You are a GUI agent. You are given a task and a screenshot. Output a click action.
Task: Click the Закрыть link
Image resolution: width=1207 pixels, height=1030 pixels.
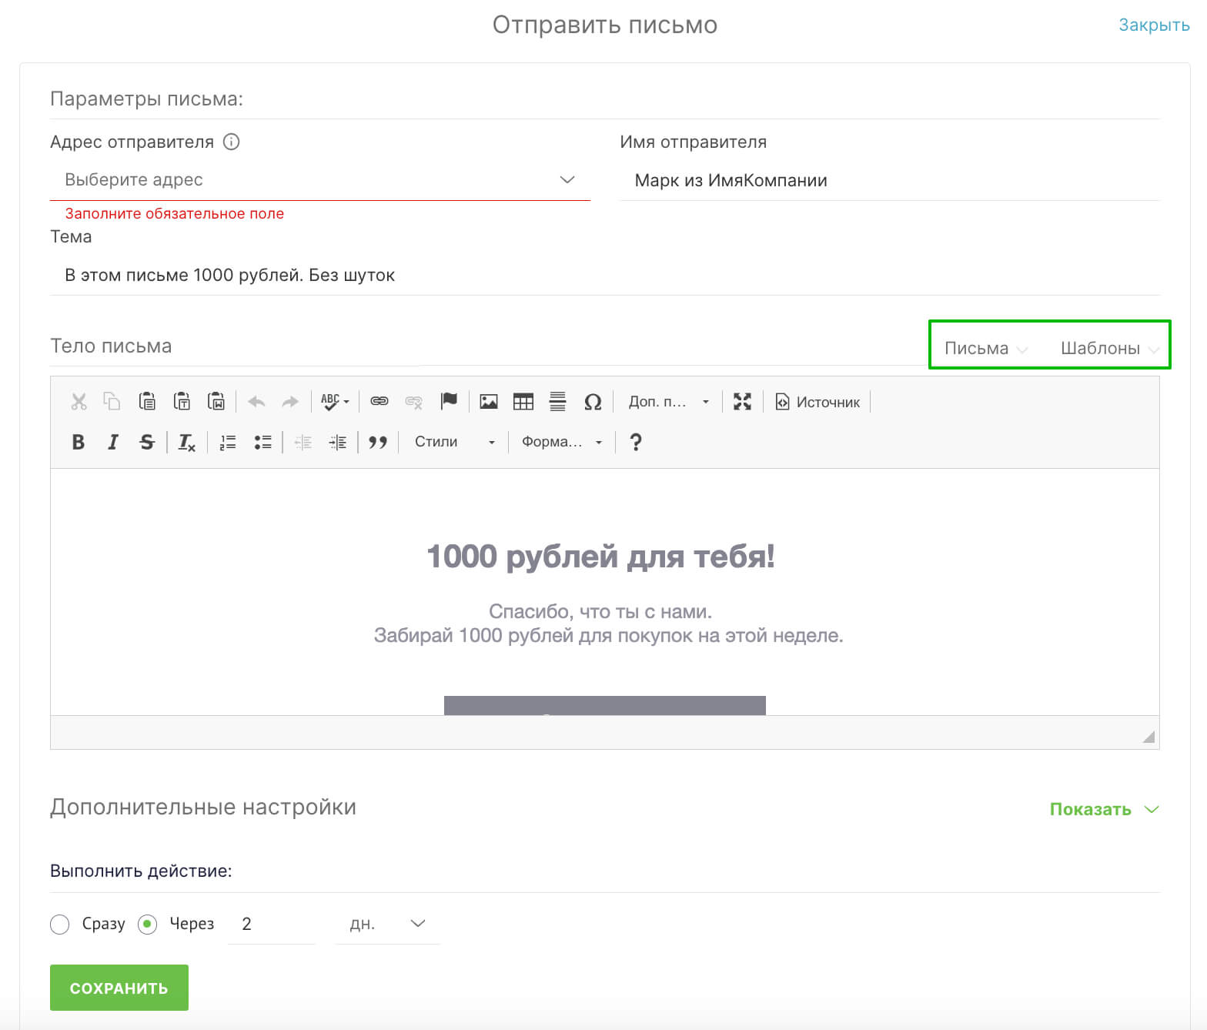[1154, 25]
